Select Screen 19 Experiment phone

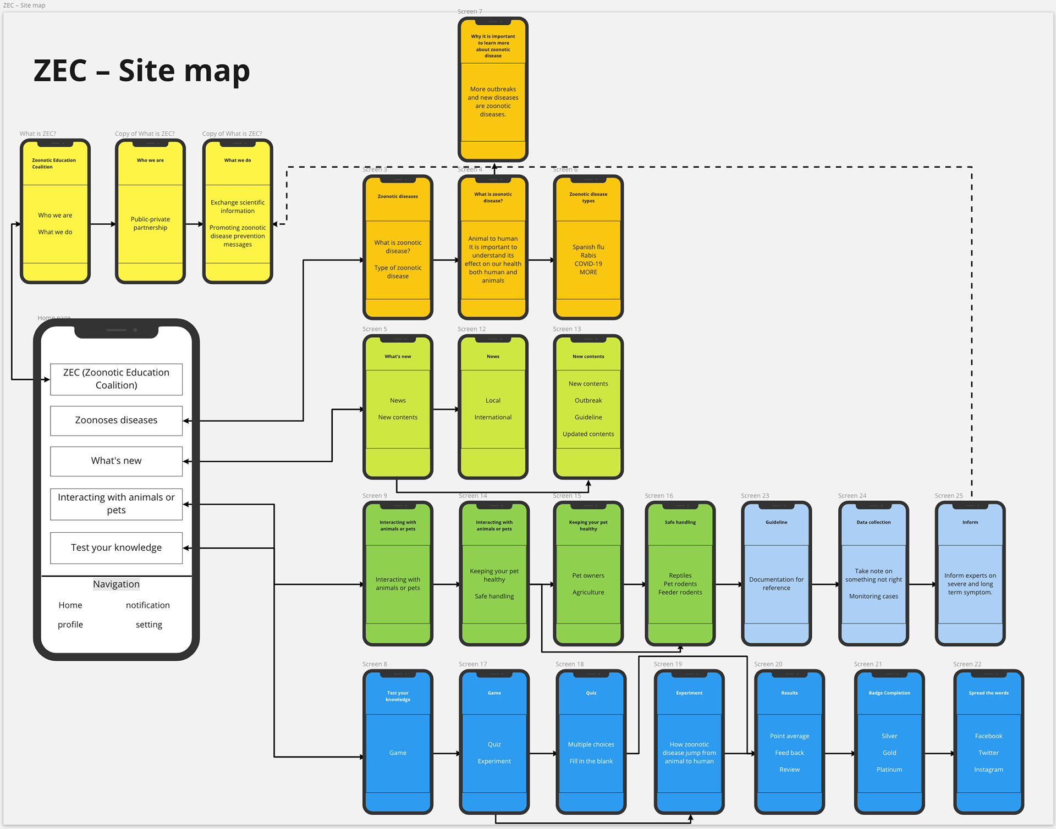(x=689, y=742)
